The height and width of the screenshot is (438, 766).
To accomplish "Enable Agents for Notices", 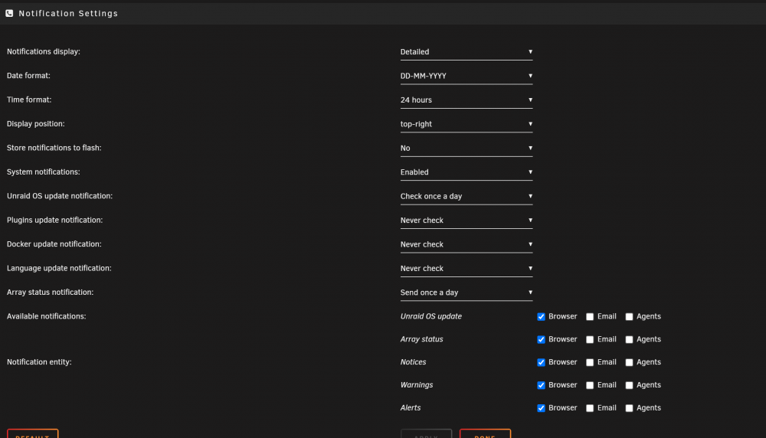I will coord(629,362).
